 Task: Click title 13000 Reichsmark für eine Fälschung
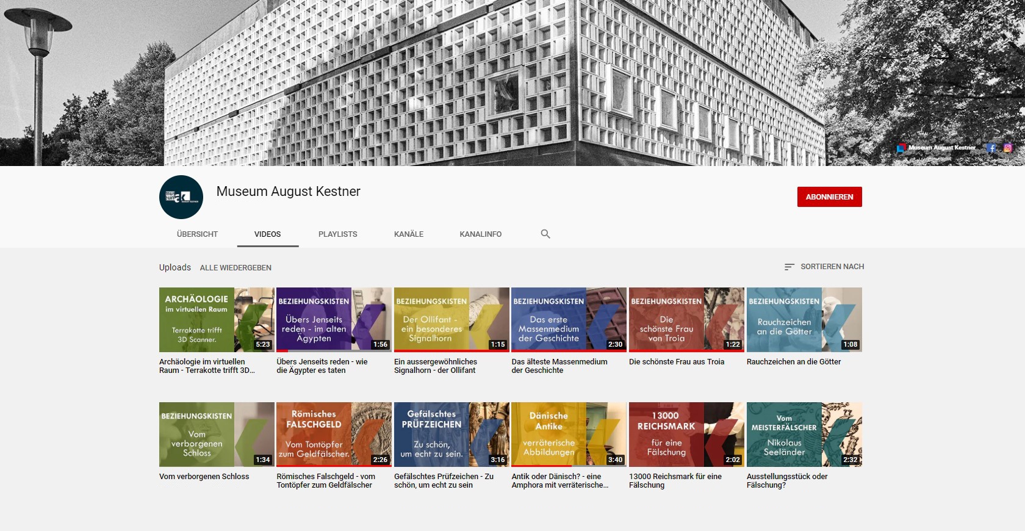click(675, 481)
